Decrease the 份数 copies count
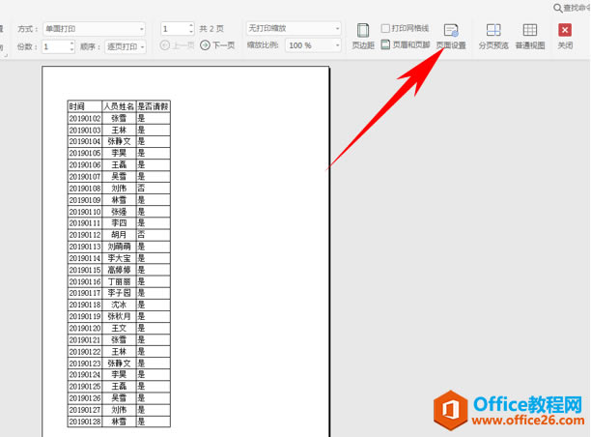This screenshot has width=591, height=437. pos(71,50)
